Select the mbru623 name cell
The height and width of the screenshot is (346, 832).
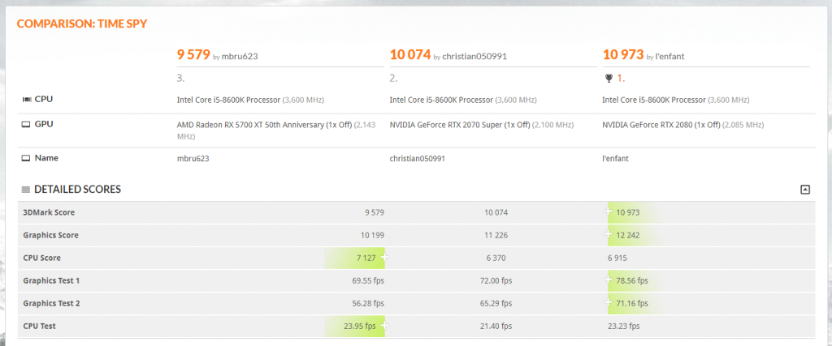coord(193,158)
